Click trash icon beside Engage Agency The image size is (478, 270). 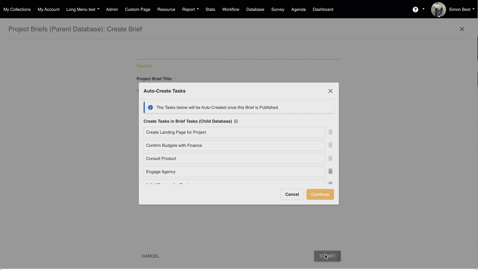[x=330, y=171]
